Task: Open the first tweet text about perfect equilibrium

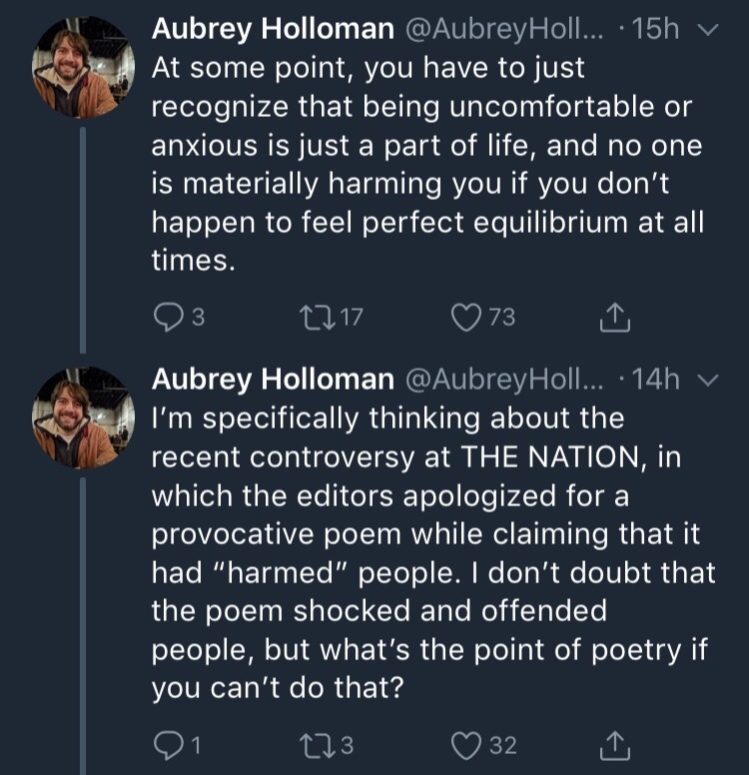Action: (x=427, y=165)
